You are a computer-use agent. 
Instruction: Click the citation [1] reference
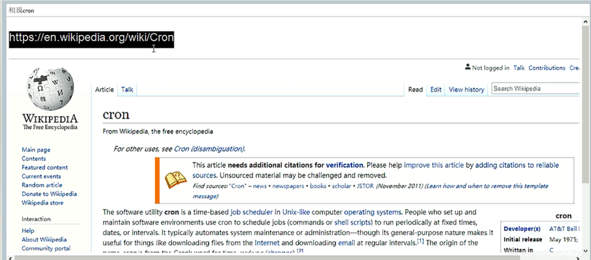[x=420, y=241]
